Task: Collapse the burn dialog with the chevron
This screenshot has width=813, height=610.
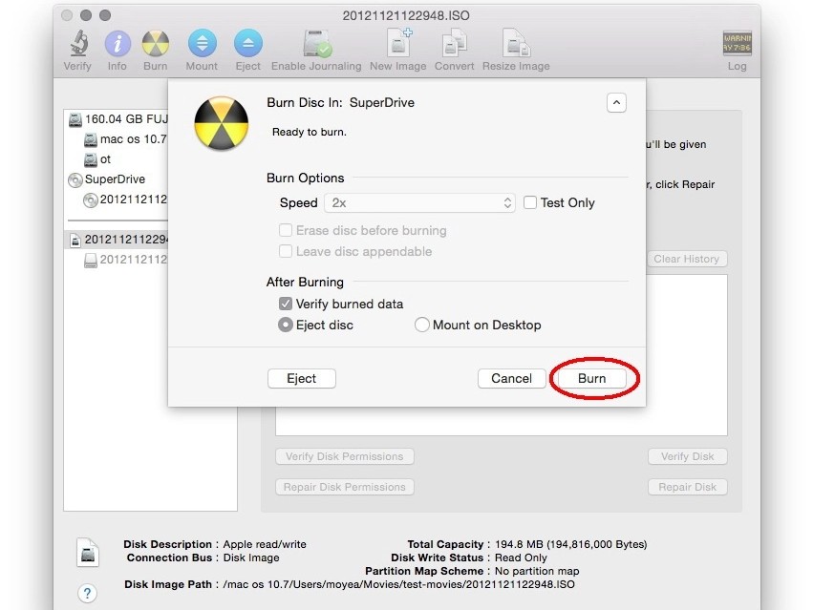Action: point(616,102)
